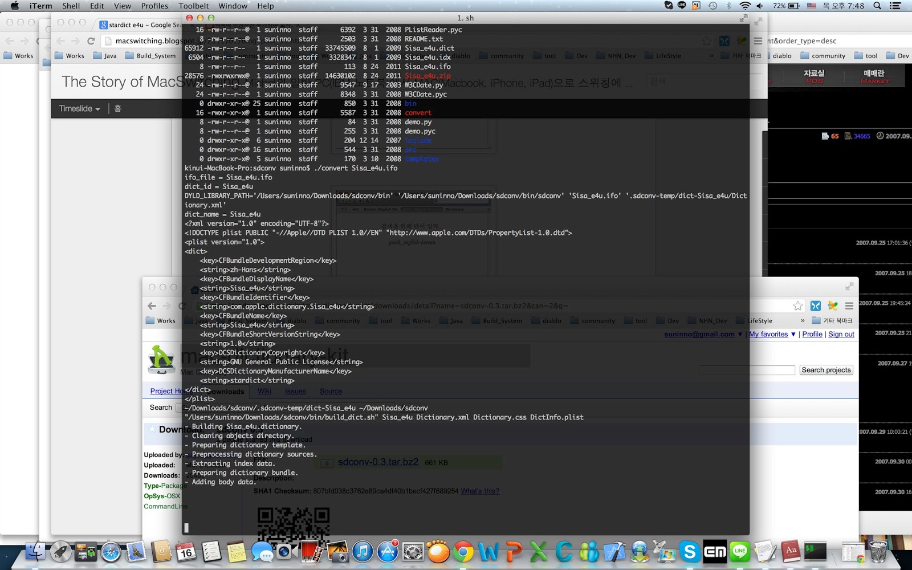Viewport: 912px width, 570px height.
Task: Go back in sdconv downloads Chrome window
Action: tap(152, 306)
